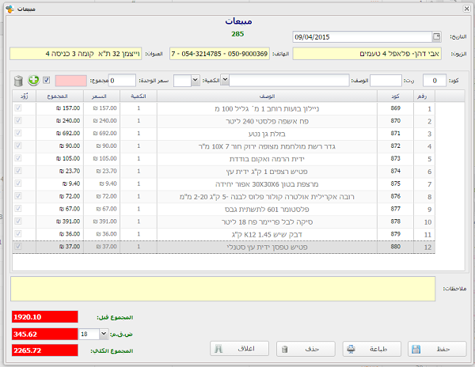Screen dimensions: 475x367
Task: Toggle checkbox in row 3 (code 871)
Action: pyautogui.click(x=18, y=133)
